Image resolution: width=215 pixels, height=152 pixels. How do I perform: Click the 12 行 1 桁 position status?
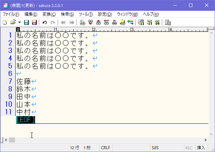coord(80,148)
